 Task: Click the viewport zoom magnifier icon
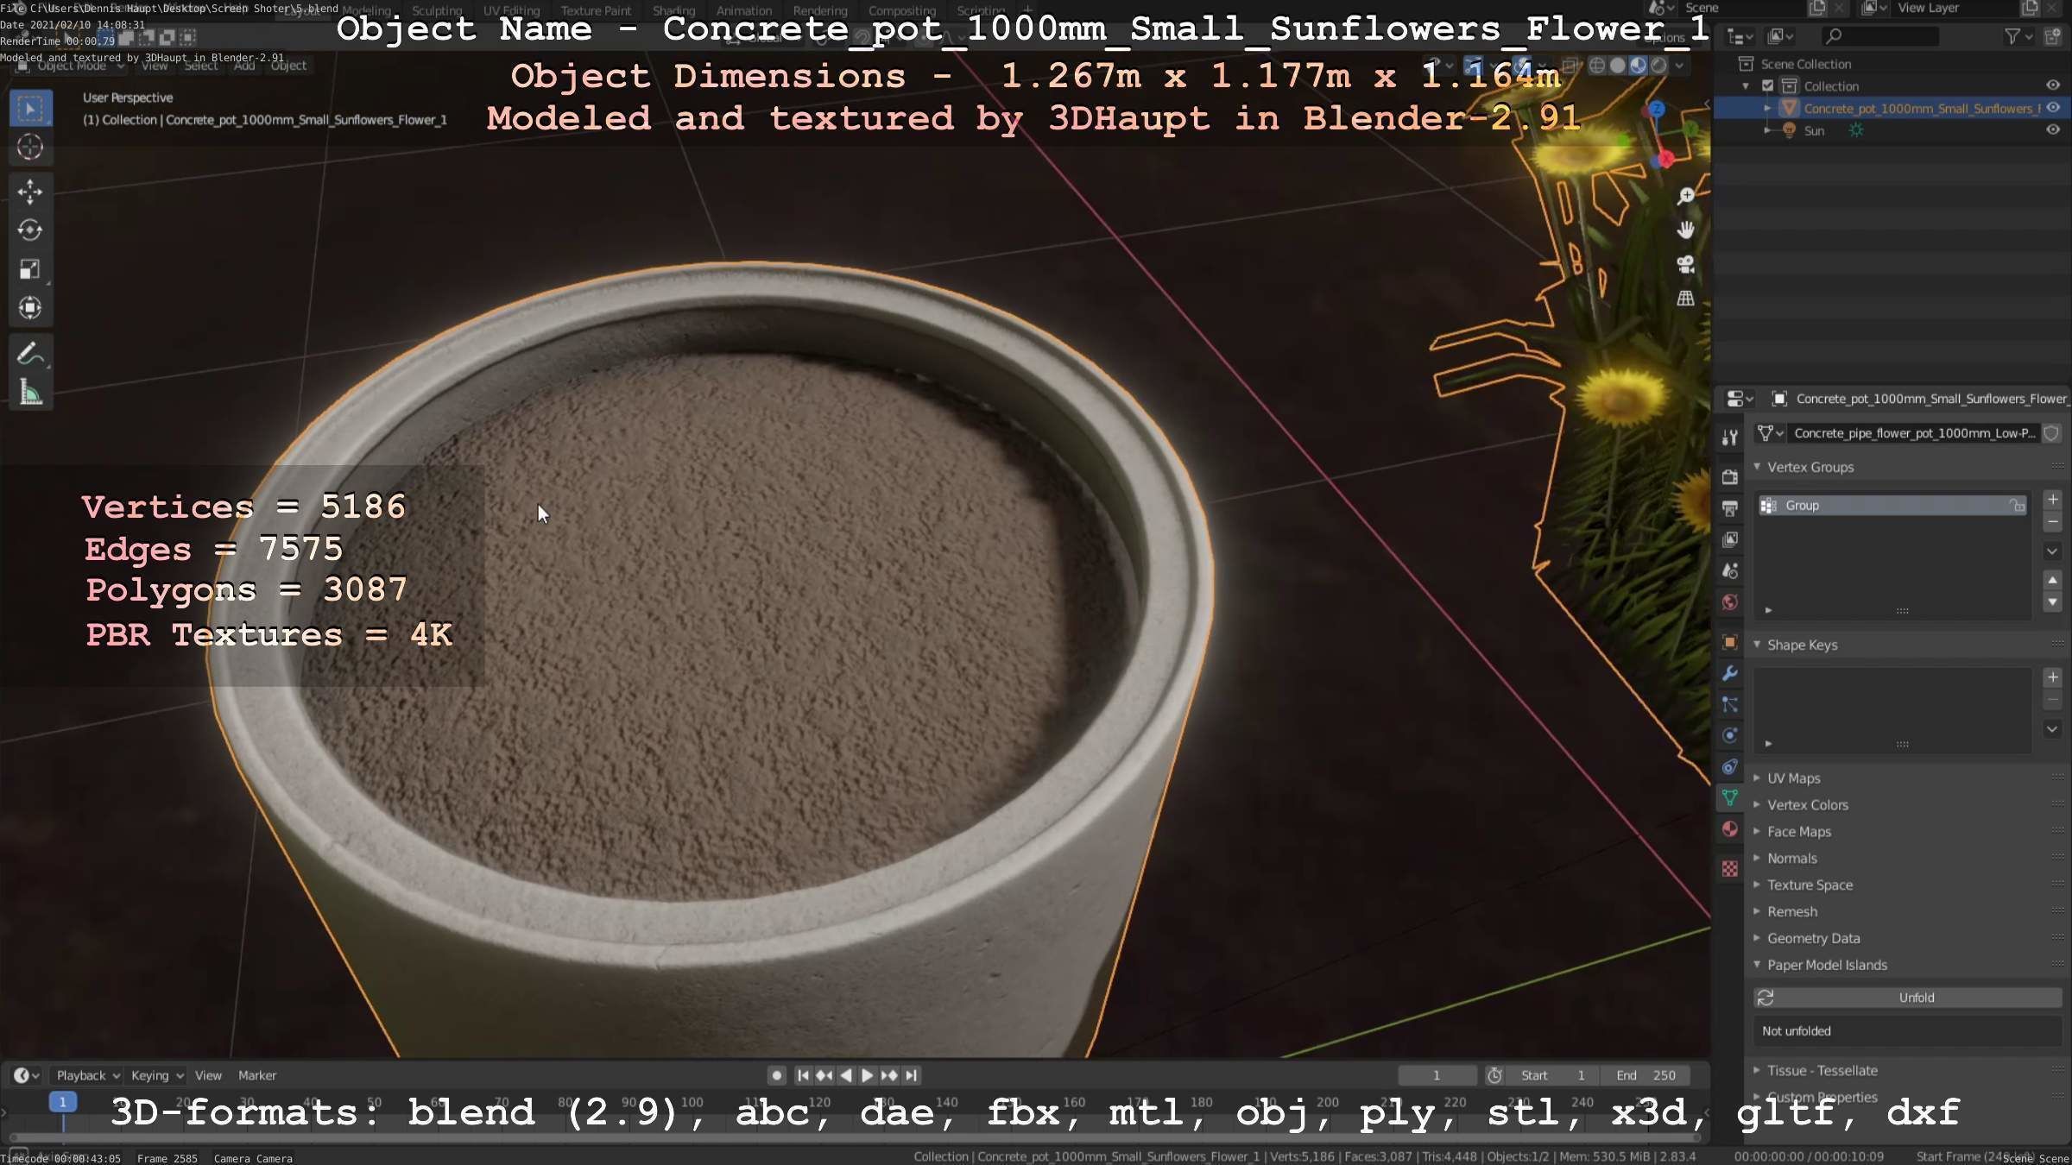click(x=1685, y=196)
